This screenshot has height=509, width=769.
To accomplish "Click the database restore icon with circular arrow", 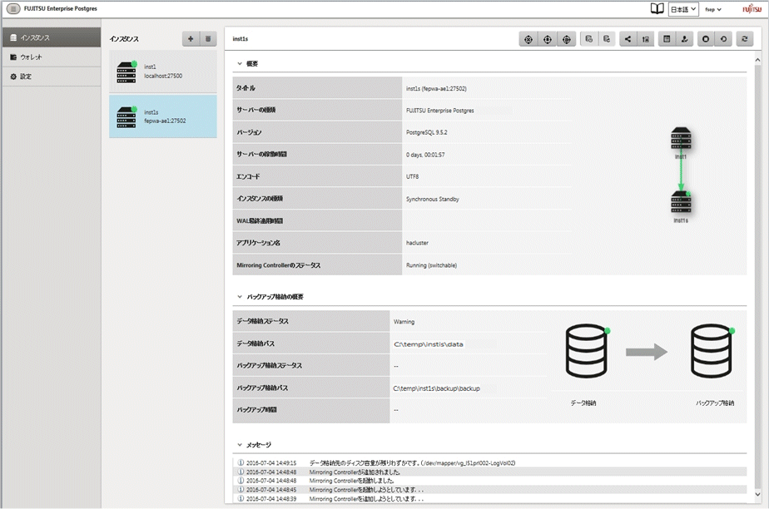I will coord(607,39).
